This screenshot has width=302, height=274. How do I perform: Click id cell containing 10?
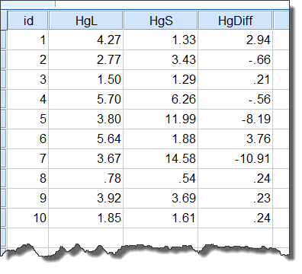(x=28, y=218)
